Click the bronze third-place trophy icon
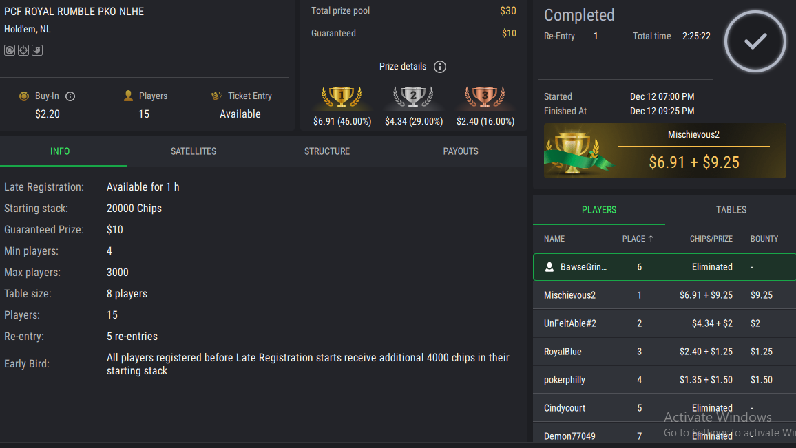796x448 pixels. click(x=485, y=98)
